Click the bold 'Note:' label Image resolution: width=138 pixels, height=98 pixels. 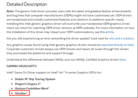click(10, 11)
